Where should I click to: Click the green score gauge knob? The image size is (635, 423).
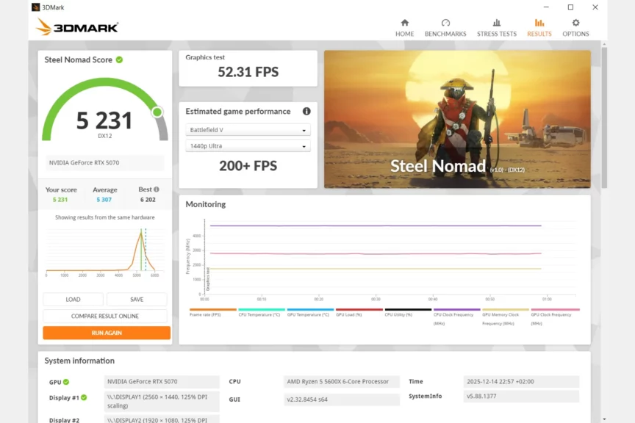(x=157, y=112)
